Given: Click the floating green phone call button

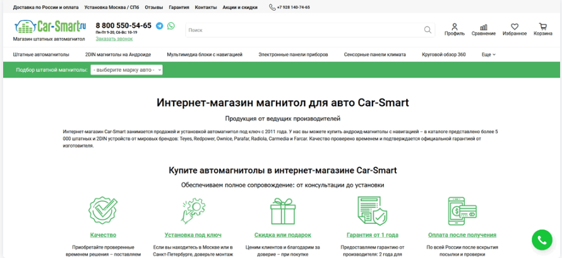Looking at the screenshot, I should (542, 240).
